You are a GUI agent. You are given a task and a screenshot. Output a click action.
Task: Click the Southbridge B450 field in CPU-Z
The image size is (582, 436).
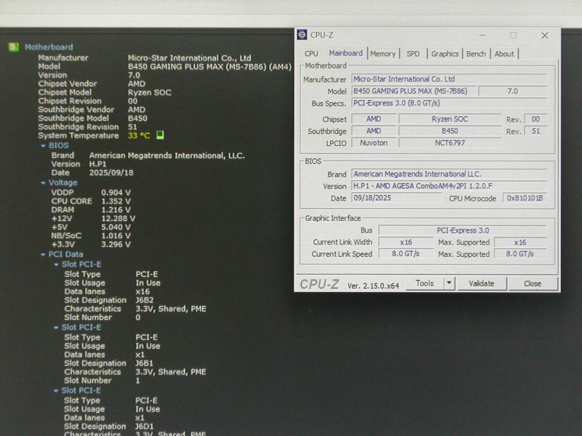pyautogui.click(x=450, y=131)
